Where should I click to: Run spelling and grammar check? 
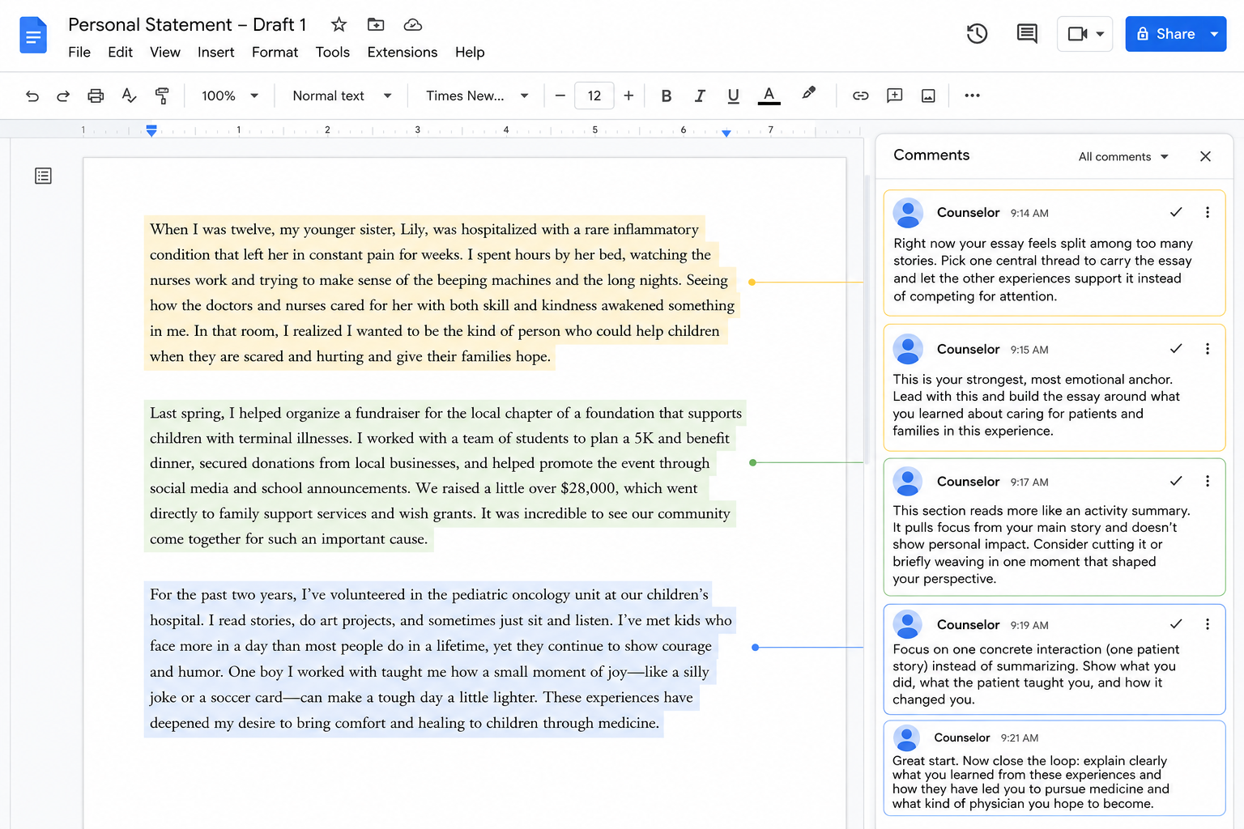point(129,96)
